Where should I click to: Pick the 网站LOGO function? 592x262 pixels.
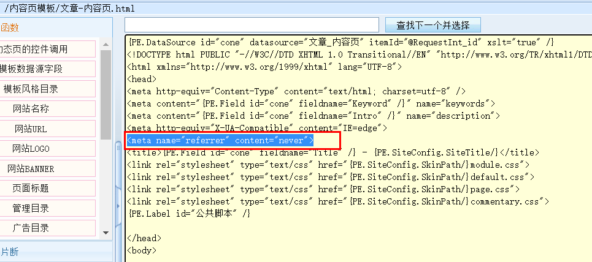31,149
